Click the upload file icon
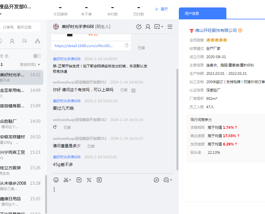The image size is (265, 214). (79, 180)
